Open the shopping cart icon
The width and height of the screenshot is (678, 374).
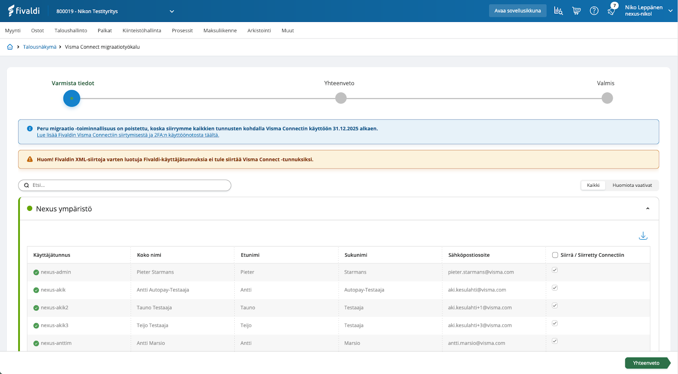576,11
